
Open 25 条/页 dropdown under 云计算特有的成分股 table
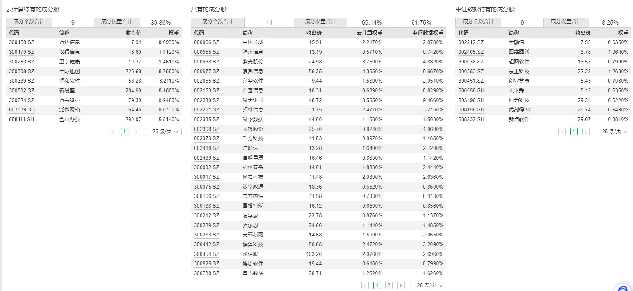tap(164, 132)
